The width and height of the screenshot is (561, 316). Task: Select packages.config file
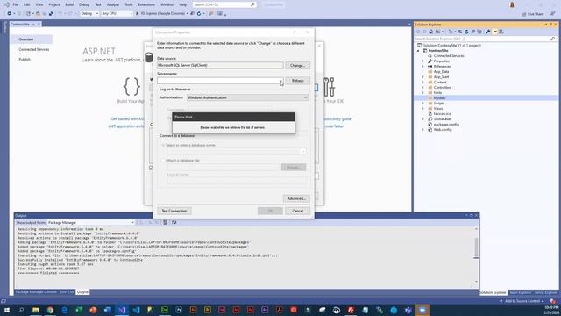(446, 125)
